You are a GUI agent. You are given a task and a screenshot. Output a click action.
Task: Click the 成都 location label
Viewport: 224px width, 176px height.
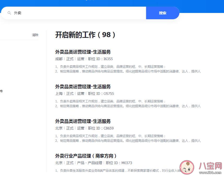click(x=59, y=59)
